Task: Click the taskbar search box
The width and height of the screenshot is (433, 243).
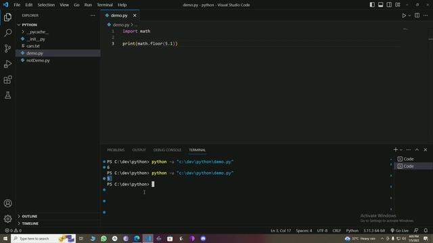Action: [43, 238]
